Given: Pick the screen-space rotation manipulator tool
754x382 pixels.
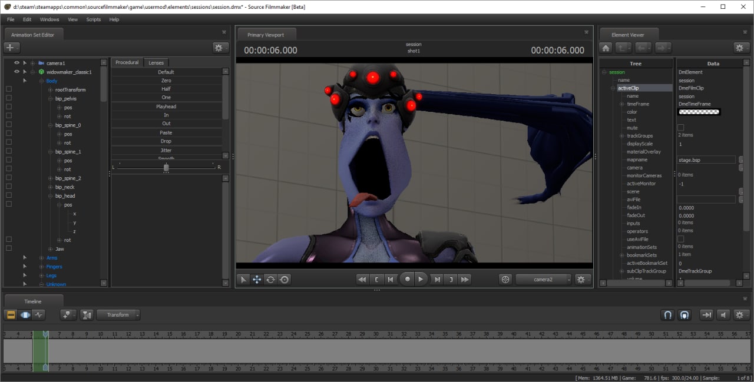Looking at the screenshot, I should coord(284,280).
